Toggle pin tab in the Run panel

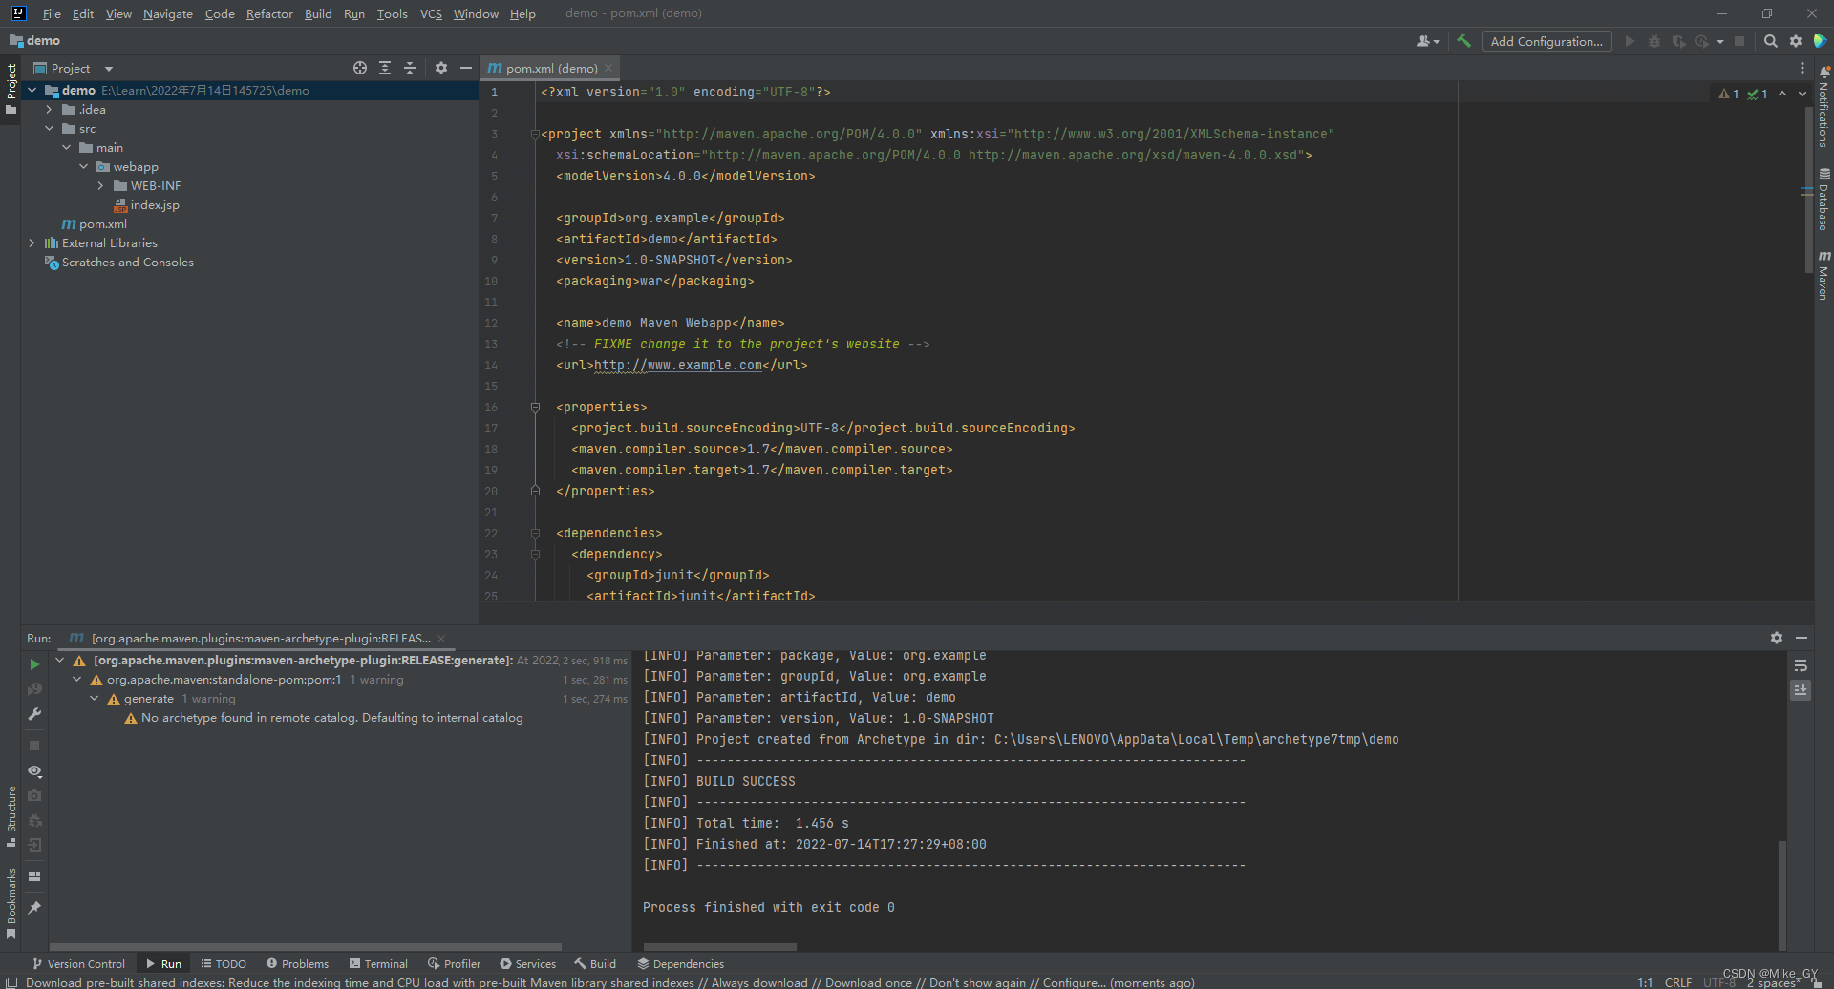click(34, 908)
